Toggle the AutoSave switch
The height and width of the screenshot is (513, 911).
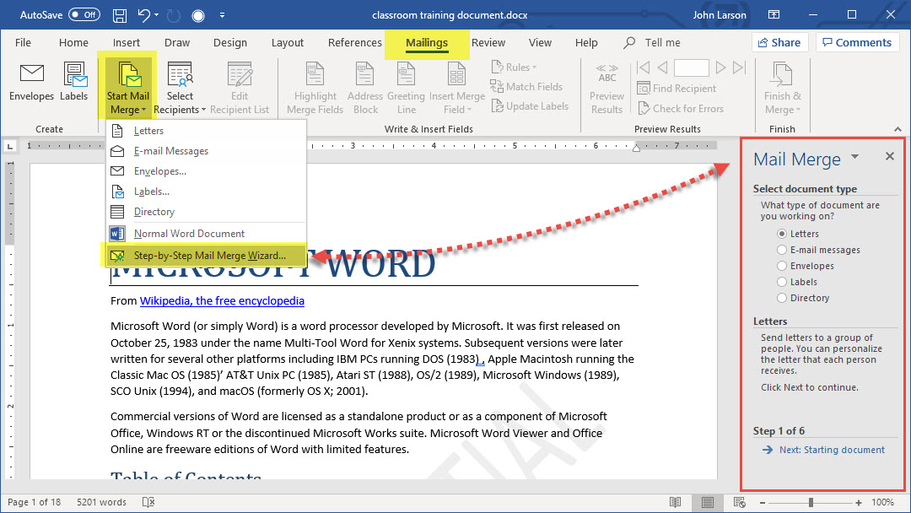click(x=84, y=15)
